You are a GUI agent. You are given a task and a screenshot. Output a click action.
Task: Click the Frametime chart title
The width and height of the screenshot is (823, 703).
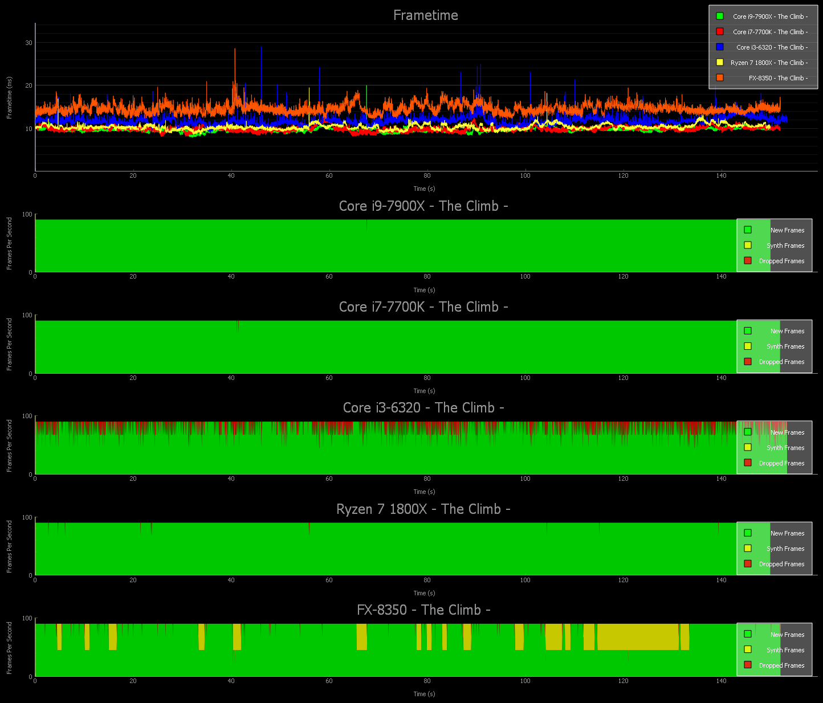point(426,15)
